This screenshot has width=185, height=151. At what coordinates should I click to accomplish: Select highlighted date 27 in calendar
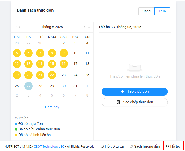click(29, 86)
